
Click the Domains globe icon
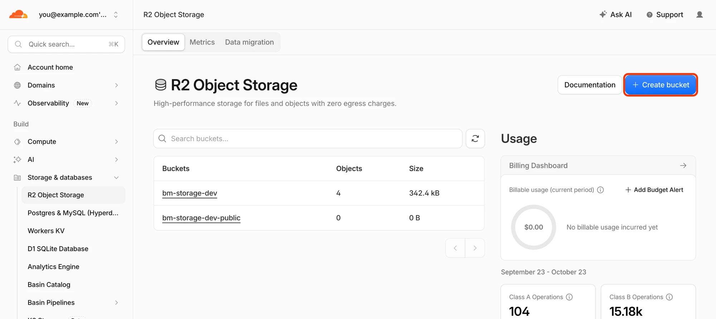coord(17,85)
